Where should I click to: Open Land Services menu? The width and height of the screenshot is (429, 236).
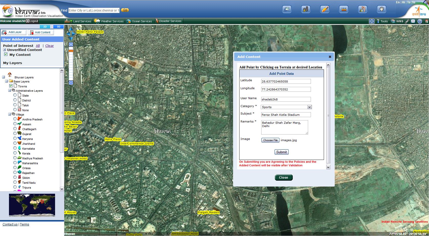tap(78, 21)
